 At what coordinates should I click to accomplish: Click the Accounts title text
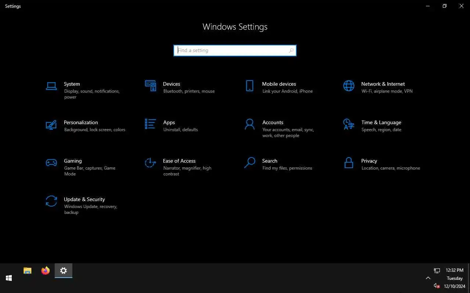point(273,122)
